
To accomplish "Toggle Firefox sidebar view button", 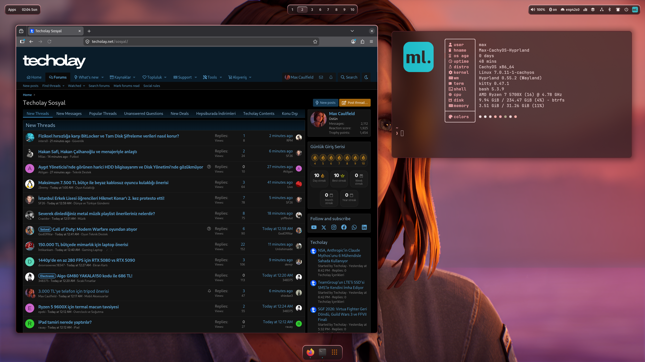I will pyautogui.click(x=22, y=42).
